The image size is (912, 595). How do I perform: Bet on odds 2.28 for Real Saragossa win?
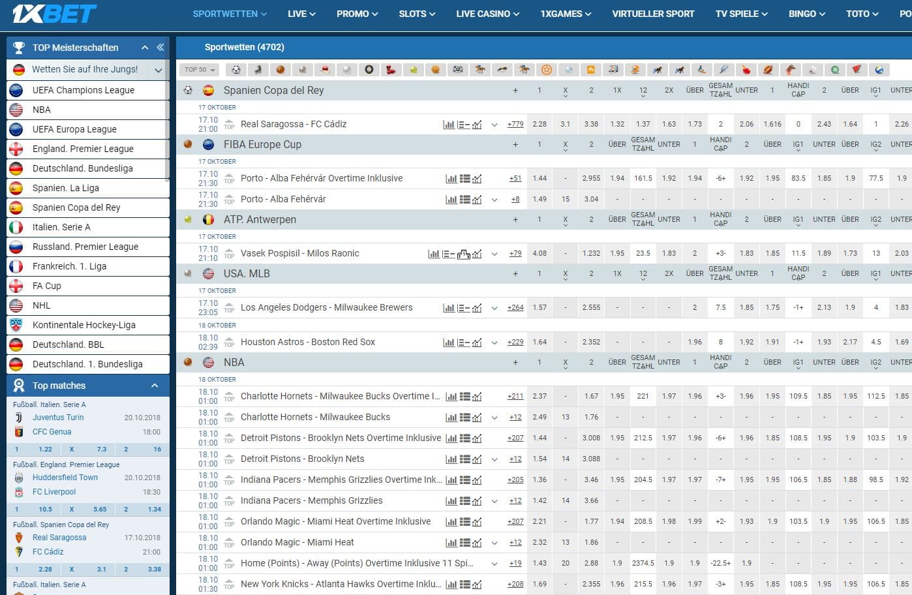click(x=540, y=124)
